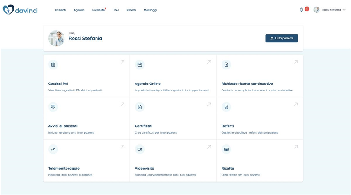Image resolution: width=351 pixels, height=195 pixels.
Task: Click 'Visualizza e gestisci i PAI dei tuoi pazienti'
Action: click(75, 90)
